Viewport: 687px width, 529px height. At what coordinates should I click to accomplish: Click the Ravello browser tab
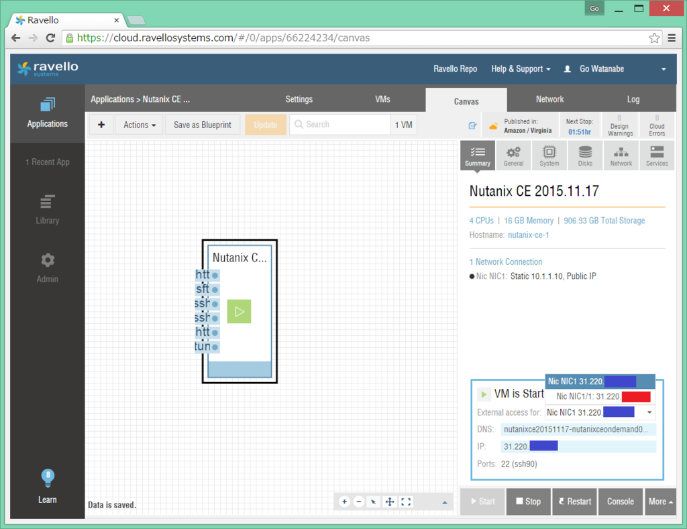click(x=66, y=20)
